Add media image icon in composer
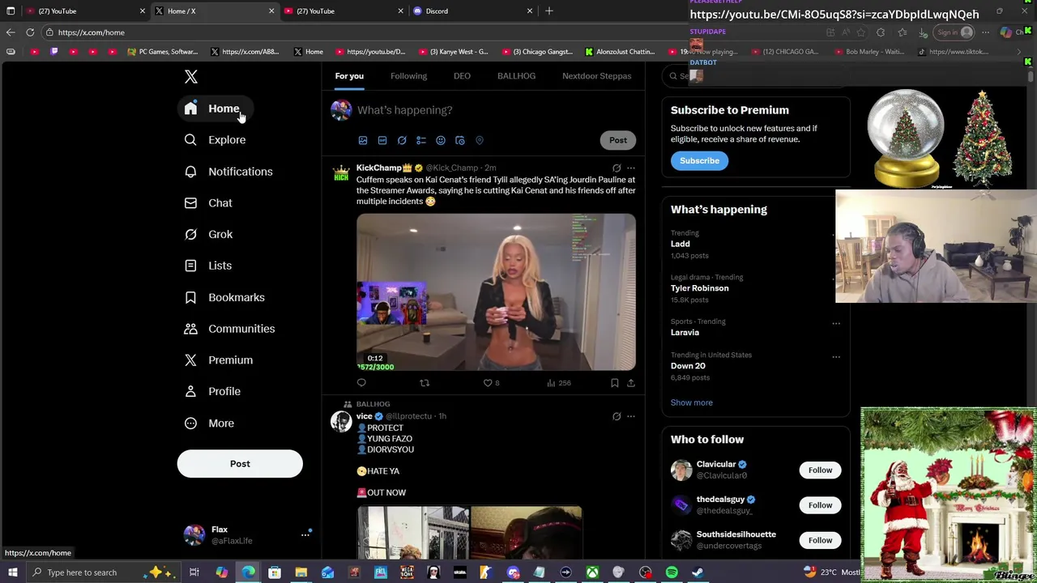Image resolution: width=1037 pixels, height=583 pixels. tap(363, 140)
